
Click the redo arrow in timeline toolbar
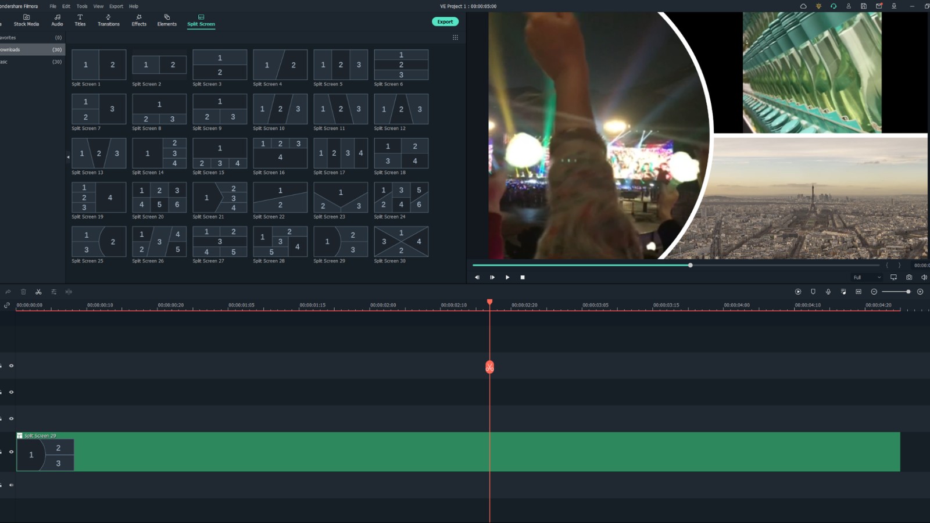[8, 292]
